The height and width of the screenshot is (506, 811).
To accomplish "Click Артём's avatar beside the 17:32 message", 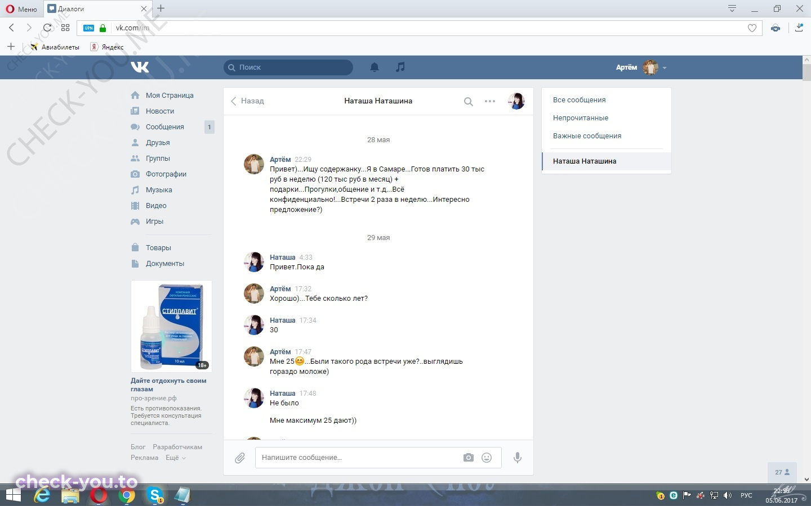I will click(254, 293).
